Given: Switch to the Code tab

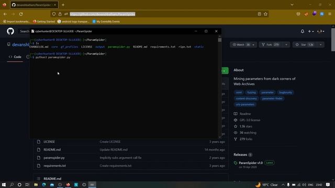Looking at the screenshot, I should (15, 57).
